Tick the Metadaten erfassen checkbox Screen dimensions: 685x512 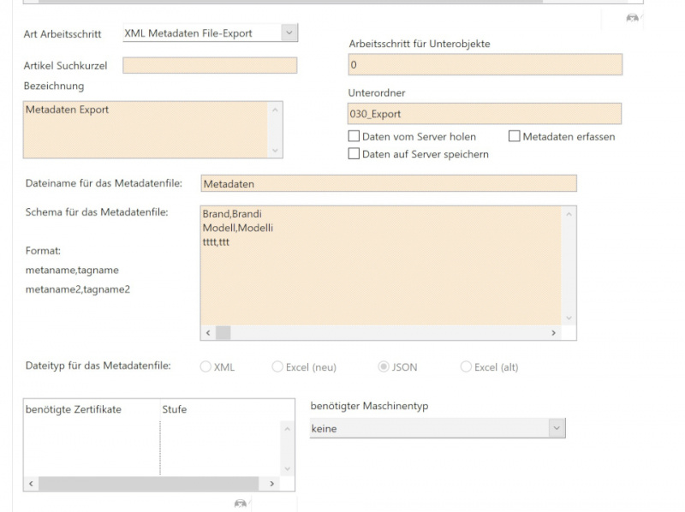tap(514, 137)
